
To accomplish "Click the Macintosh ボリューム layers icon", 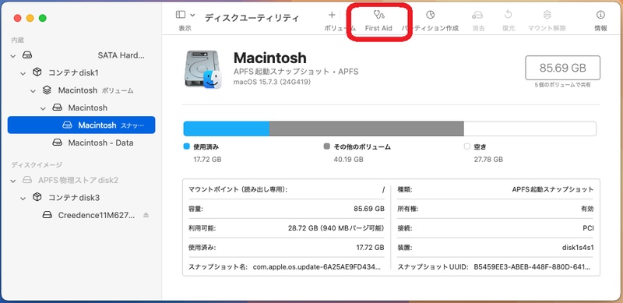I will coord(47,90).
